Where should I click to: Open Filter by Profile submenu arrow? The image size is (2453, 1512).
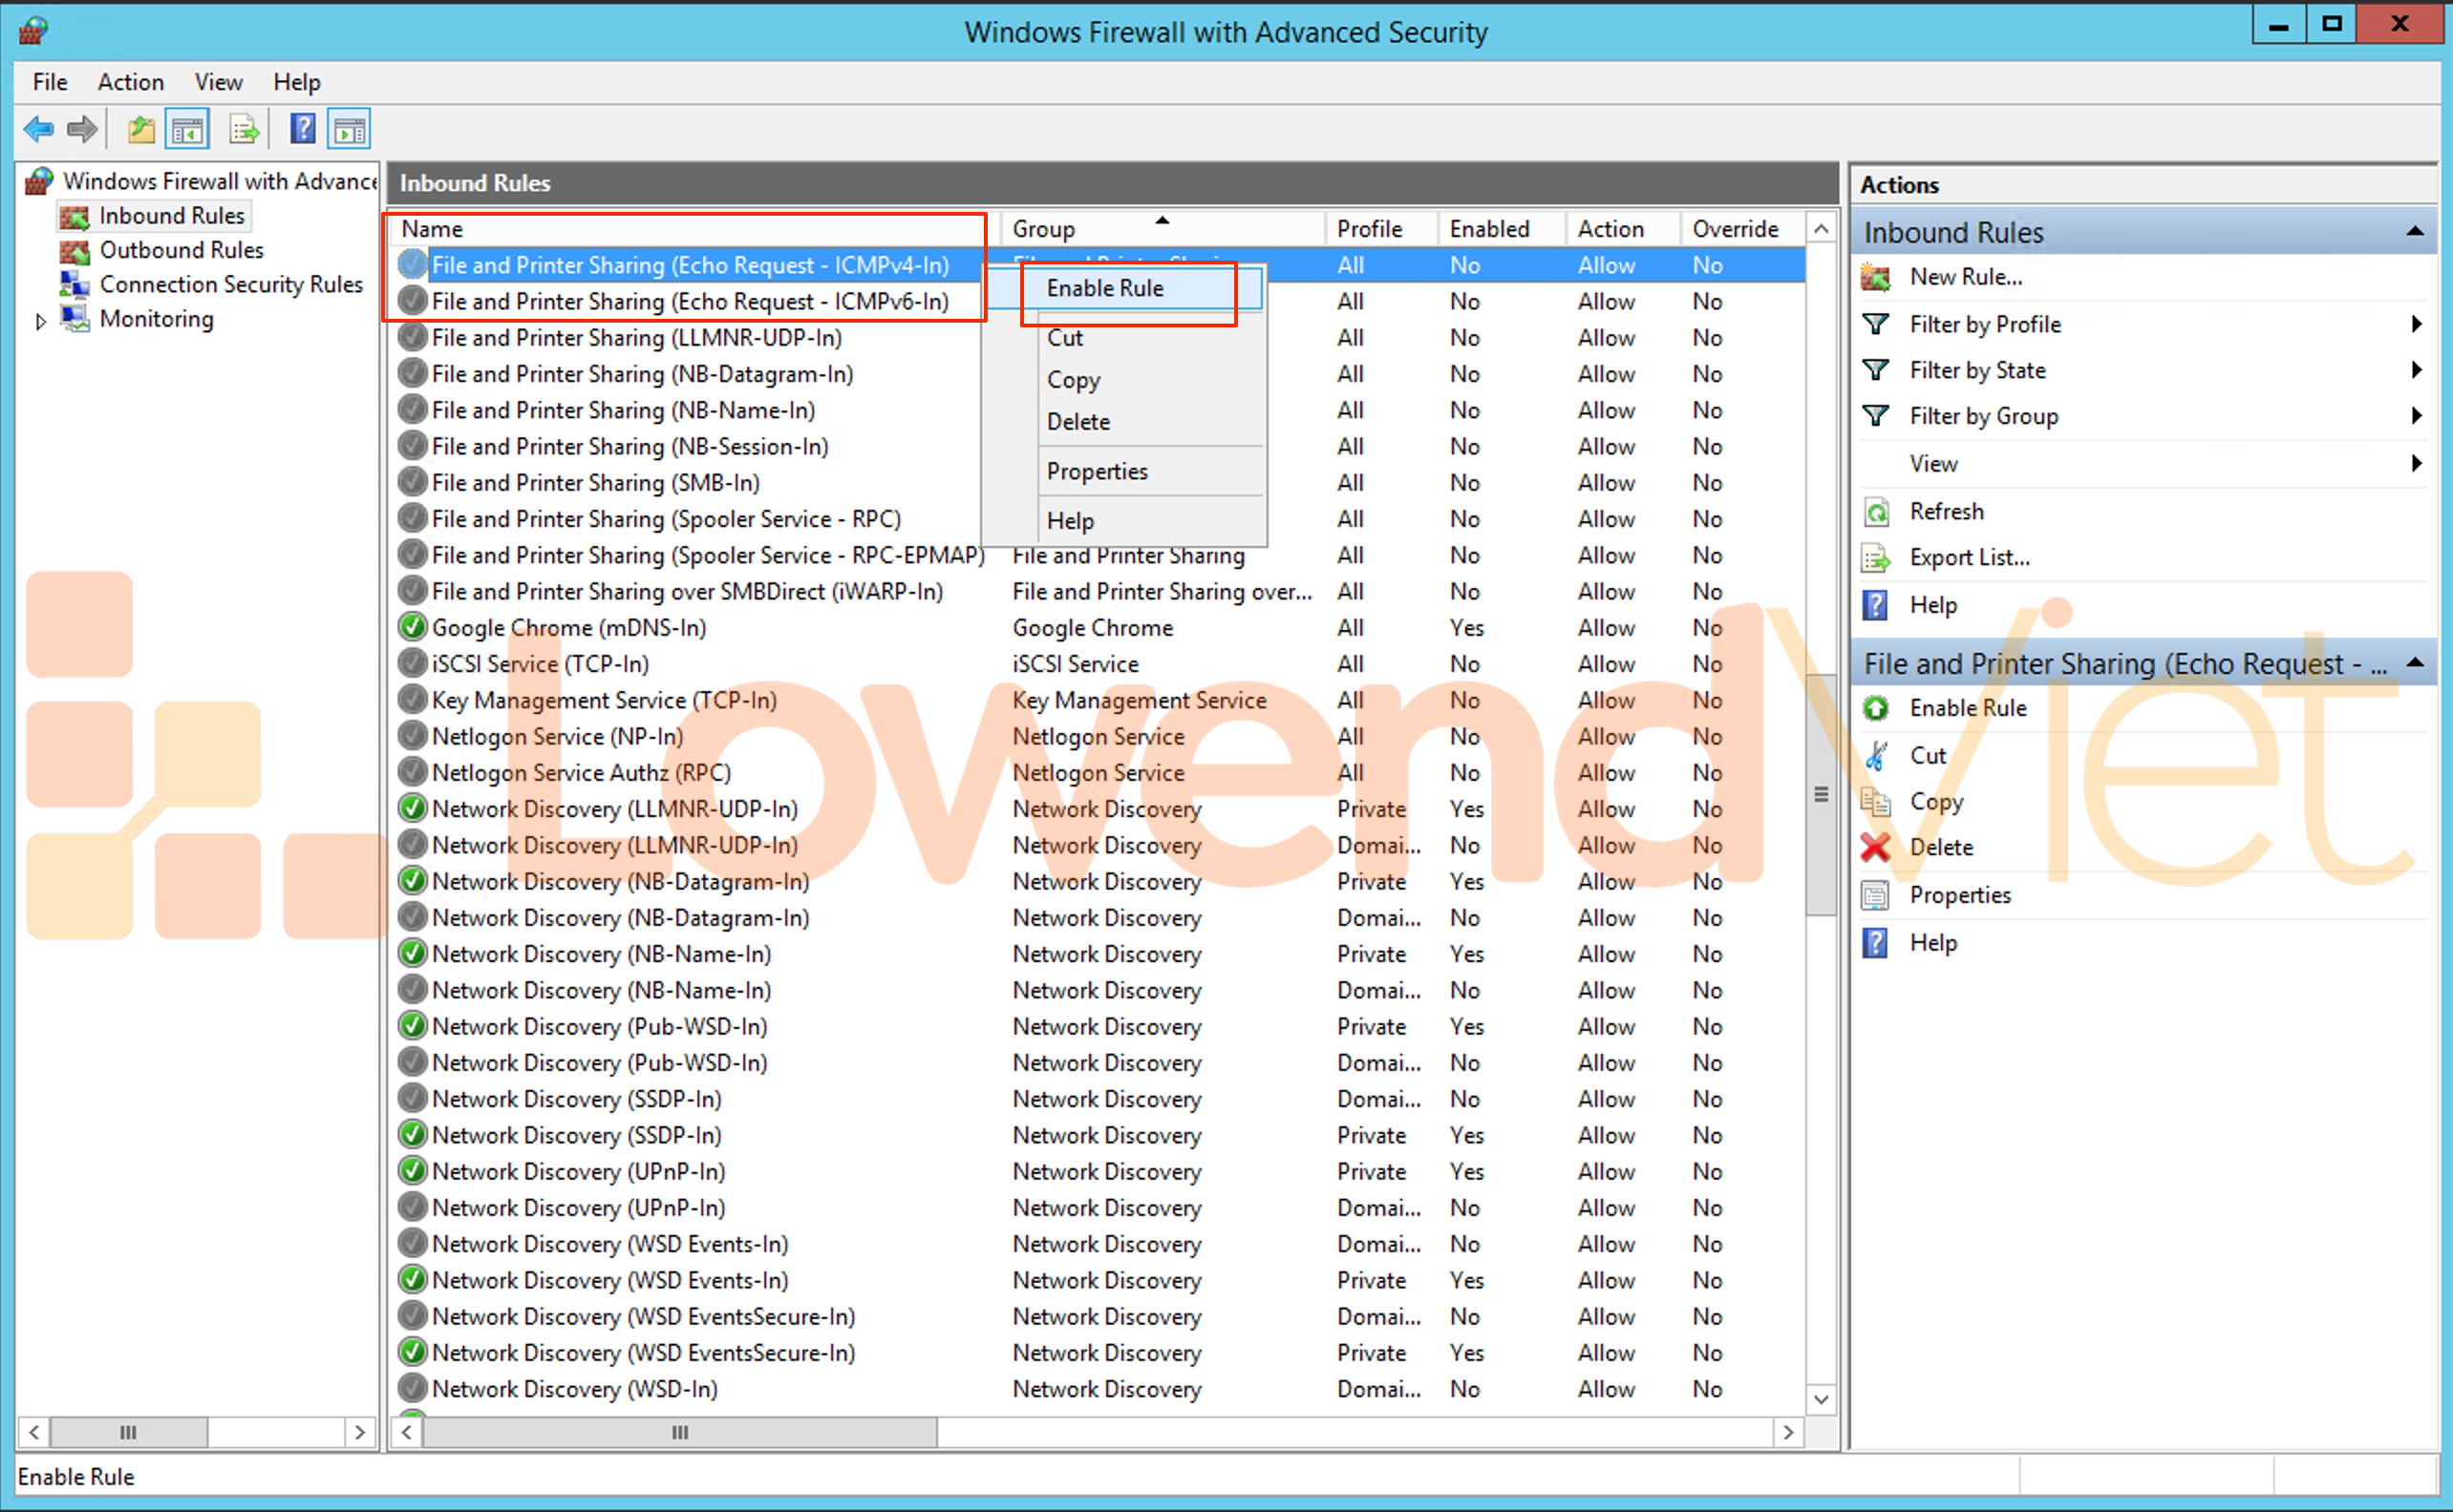coord(2416,324)
